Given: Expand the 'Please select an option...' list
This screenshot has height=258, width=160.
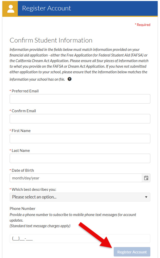Looking at the screenshot, I should (x=80, y=197).
